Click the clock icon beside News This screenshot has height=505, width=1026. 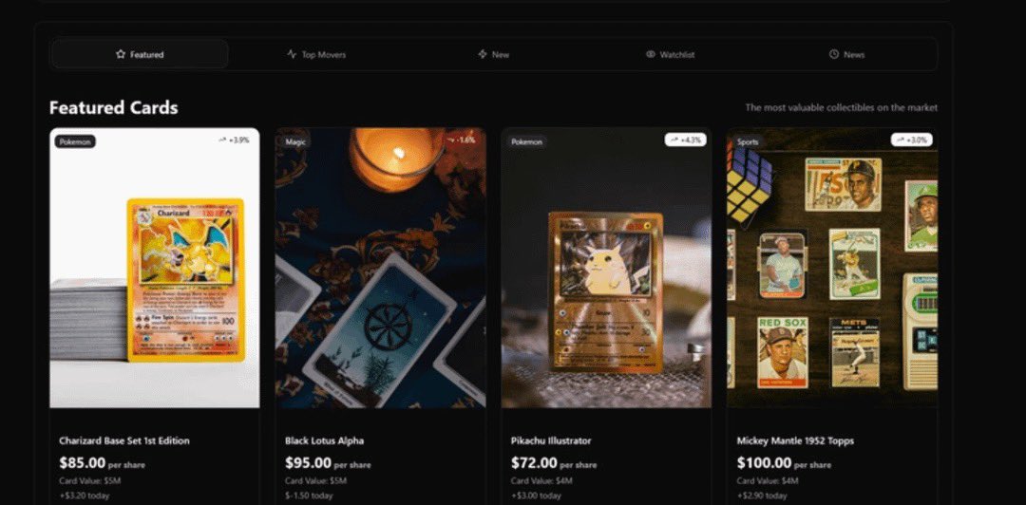tap(834, 54)
